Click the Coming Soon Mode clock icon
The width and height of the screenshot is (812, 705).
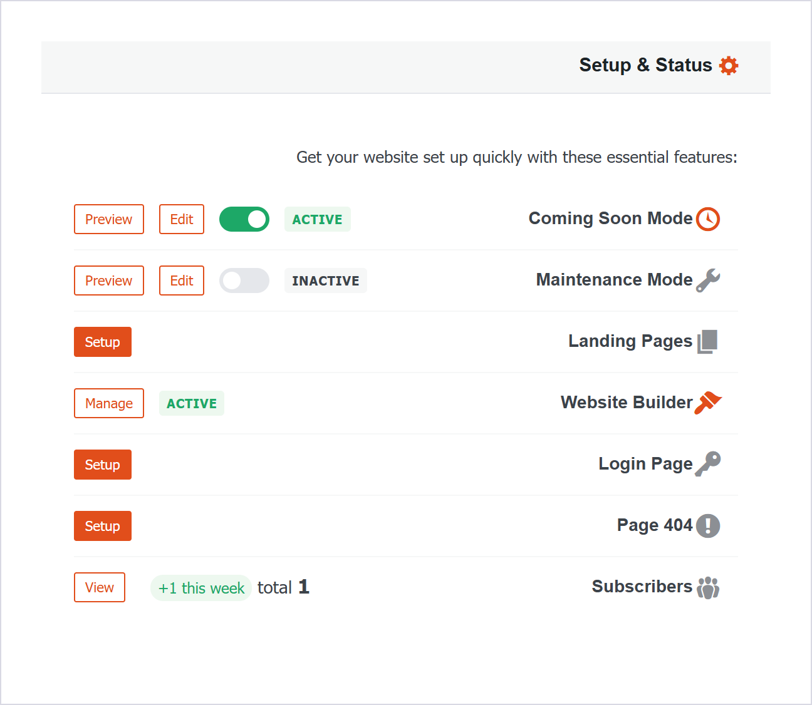pos(708,219)
